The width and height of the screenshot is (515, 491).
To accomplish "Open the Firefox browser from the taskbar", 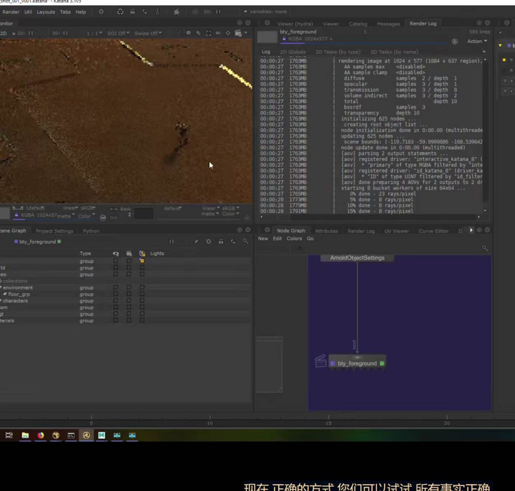I will click(40, 435).
